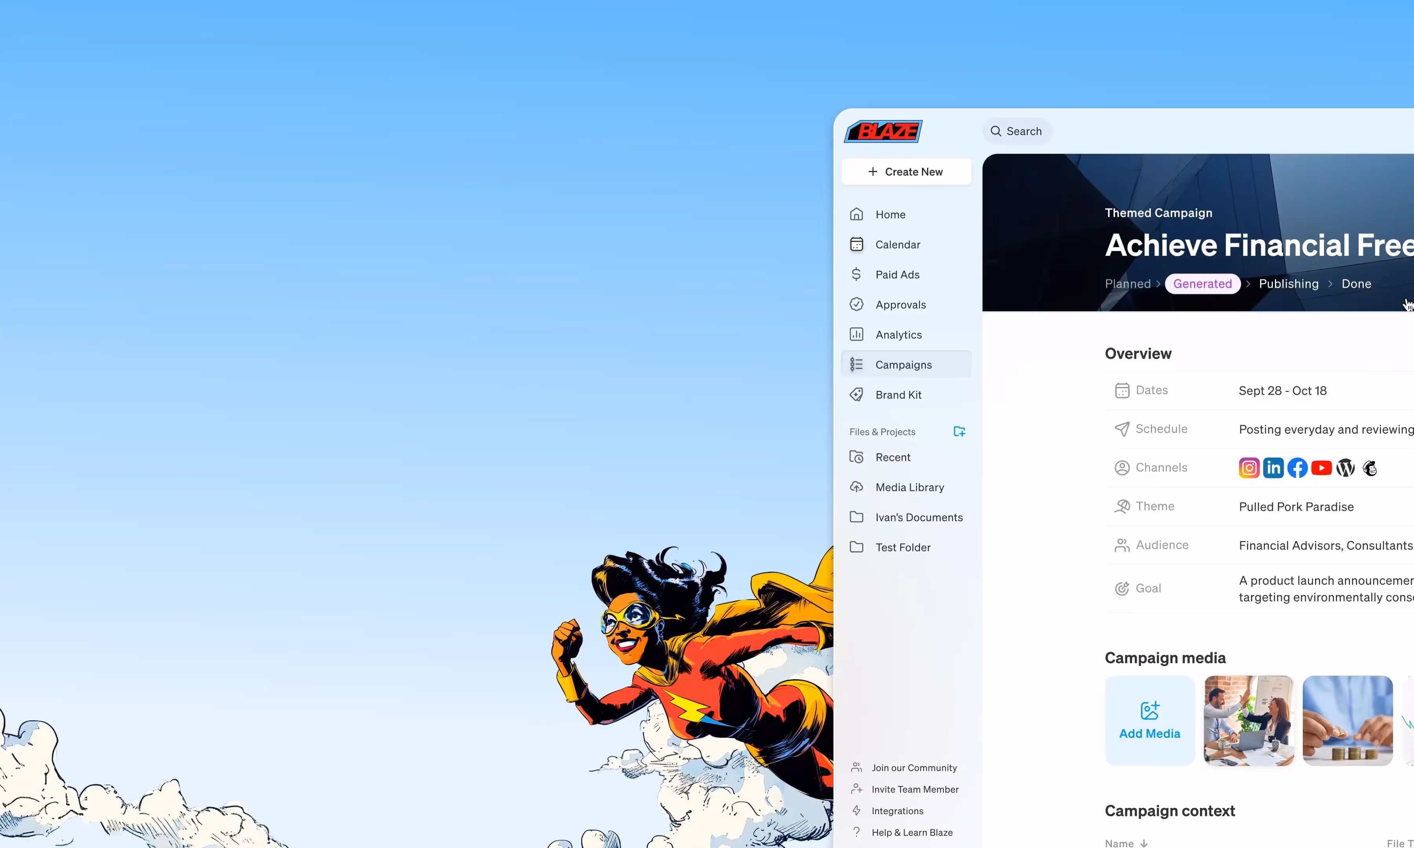Switch campaign stage to Publishing
This screenshot has width=1414, height=848.
click(1288, 284)
